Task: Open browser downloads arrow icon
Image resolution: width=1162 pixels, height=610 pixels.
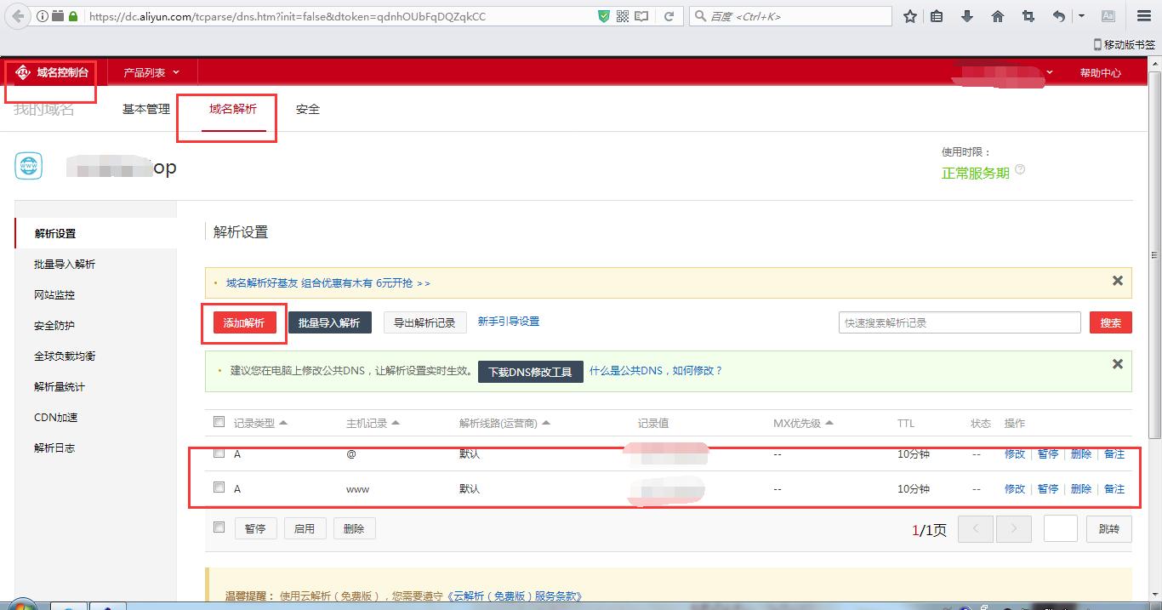Action: tap(967, 16)
